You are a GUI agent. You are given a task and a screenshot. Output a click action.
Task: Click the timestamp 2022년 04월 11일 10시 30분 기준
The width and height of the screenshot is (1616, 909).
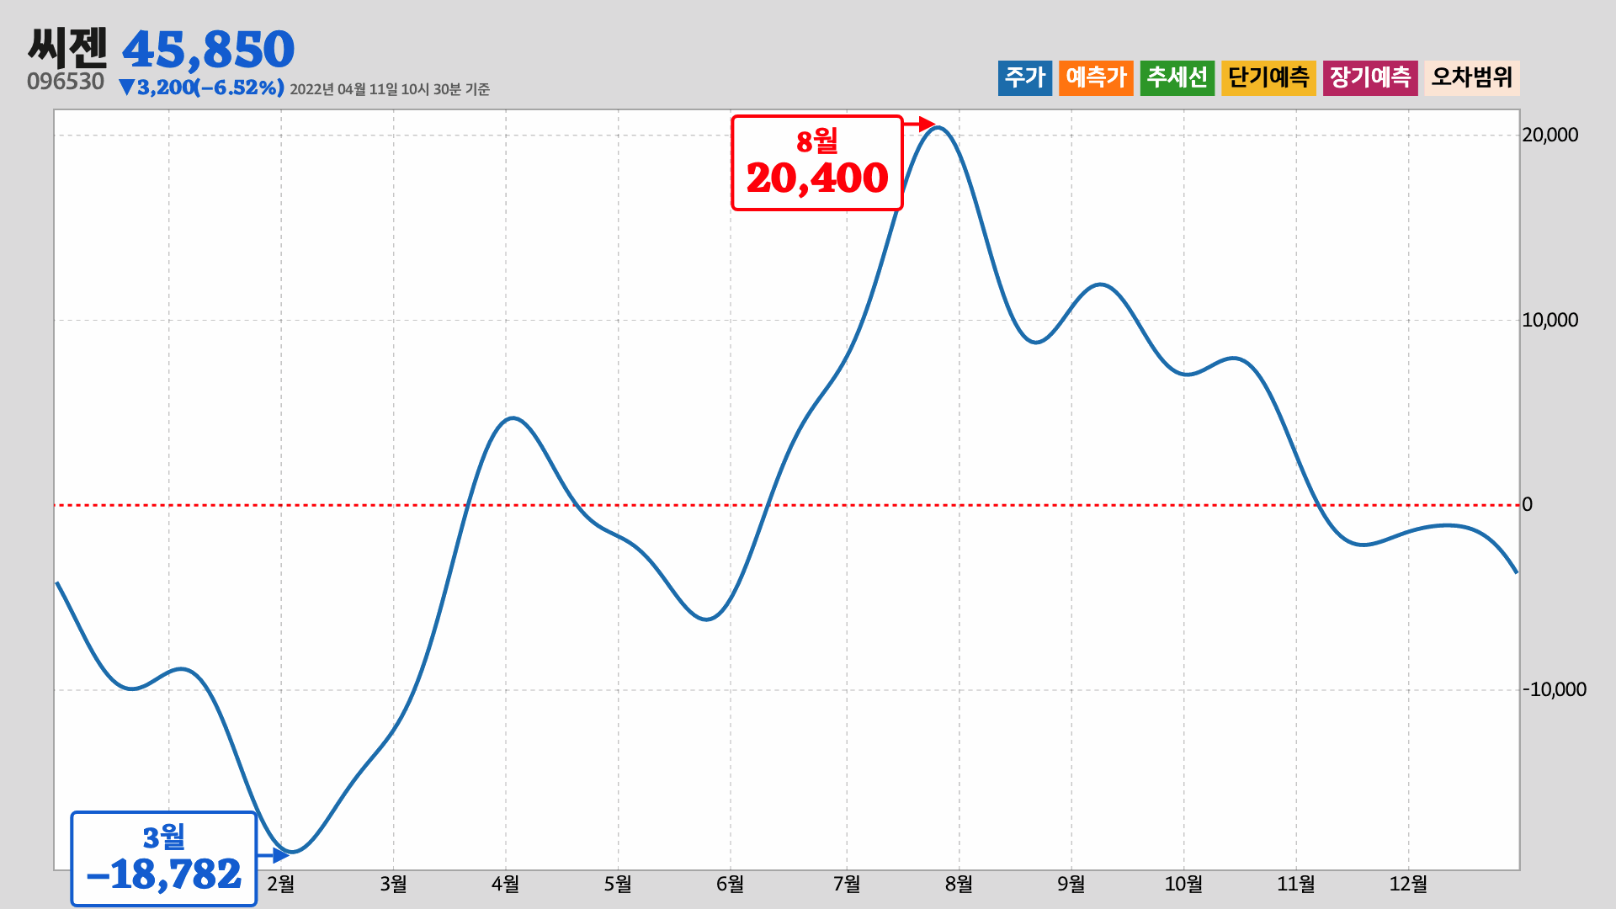(390, 89)
